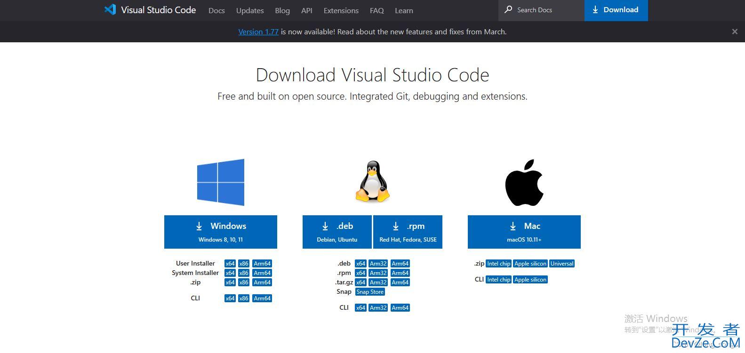Select Intel chip for Mac .zip
745x353 pixels.
[x=499, y=264]
